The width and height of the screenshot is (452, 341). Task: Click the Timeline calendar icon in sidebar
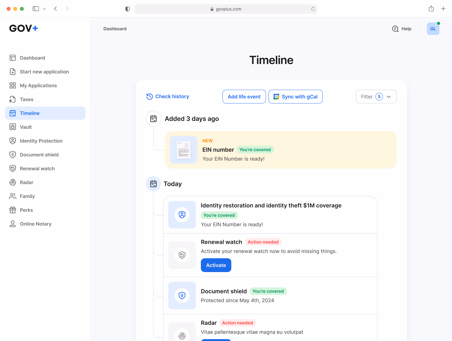[x=13, y=113]
